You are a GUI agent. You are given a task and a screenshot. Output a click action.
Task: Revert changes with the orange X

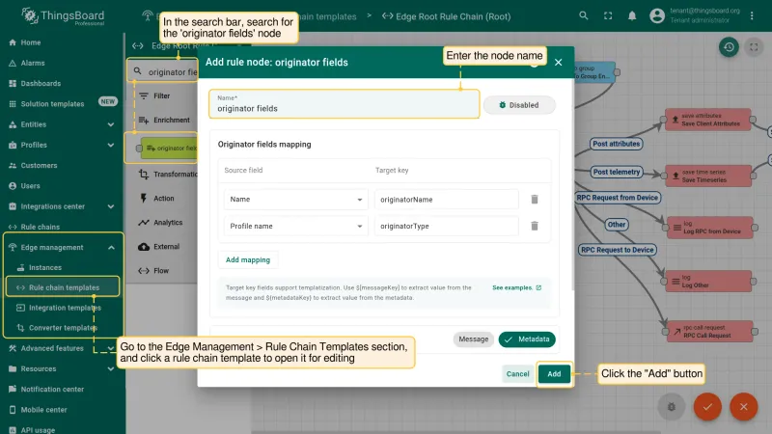coord(743,407)
